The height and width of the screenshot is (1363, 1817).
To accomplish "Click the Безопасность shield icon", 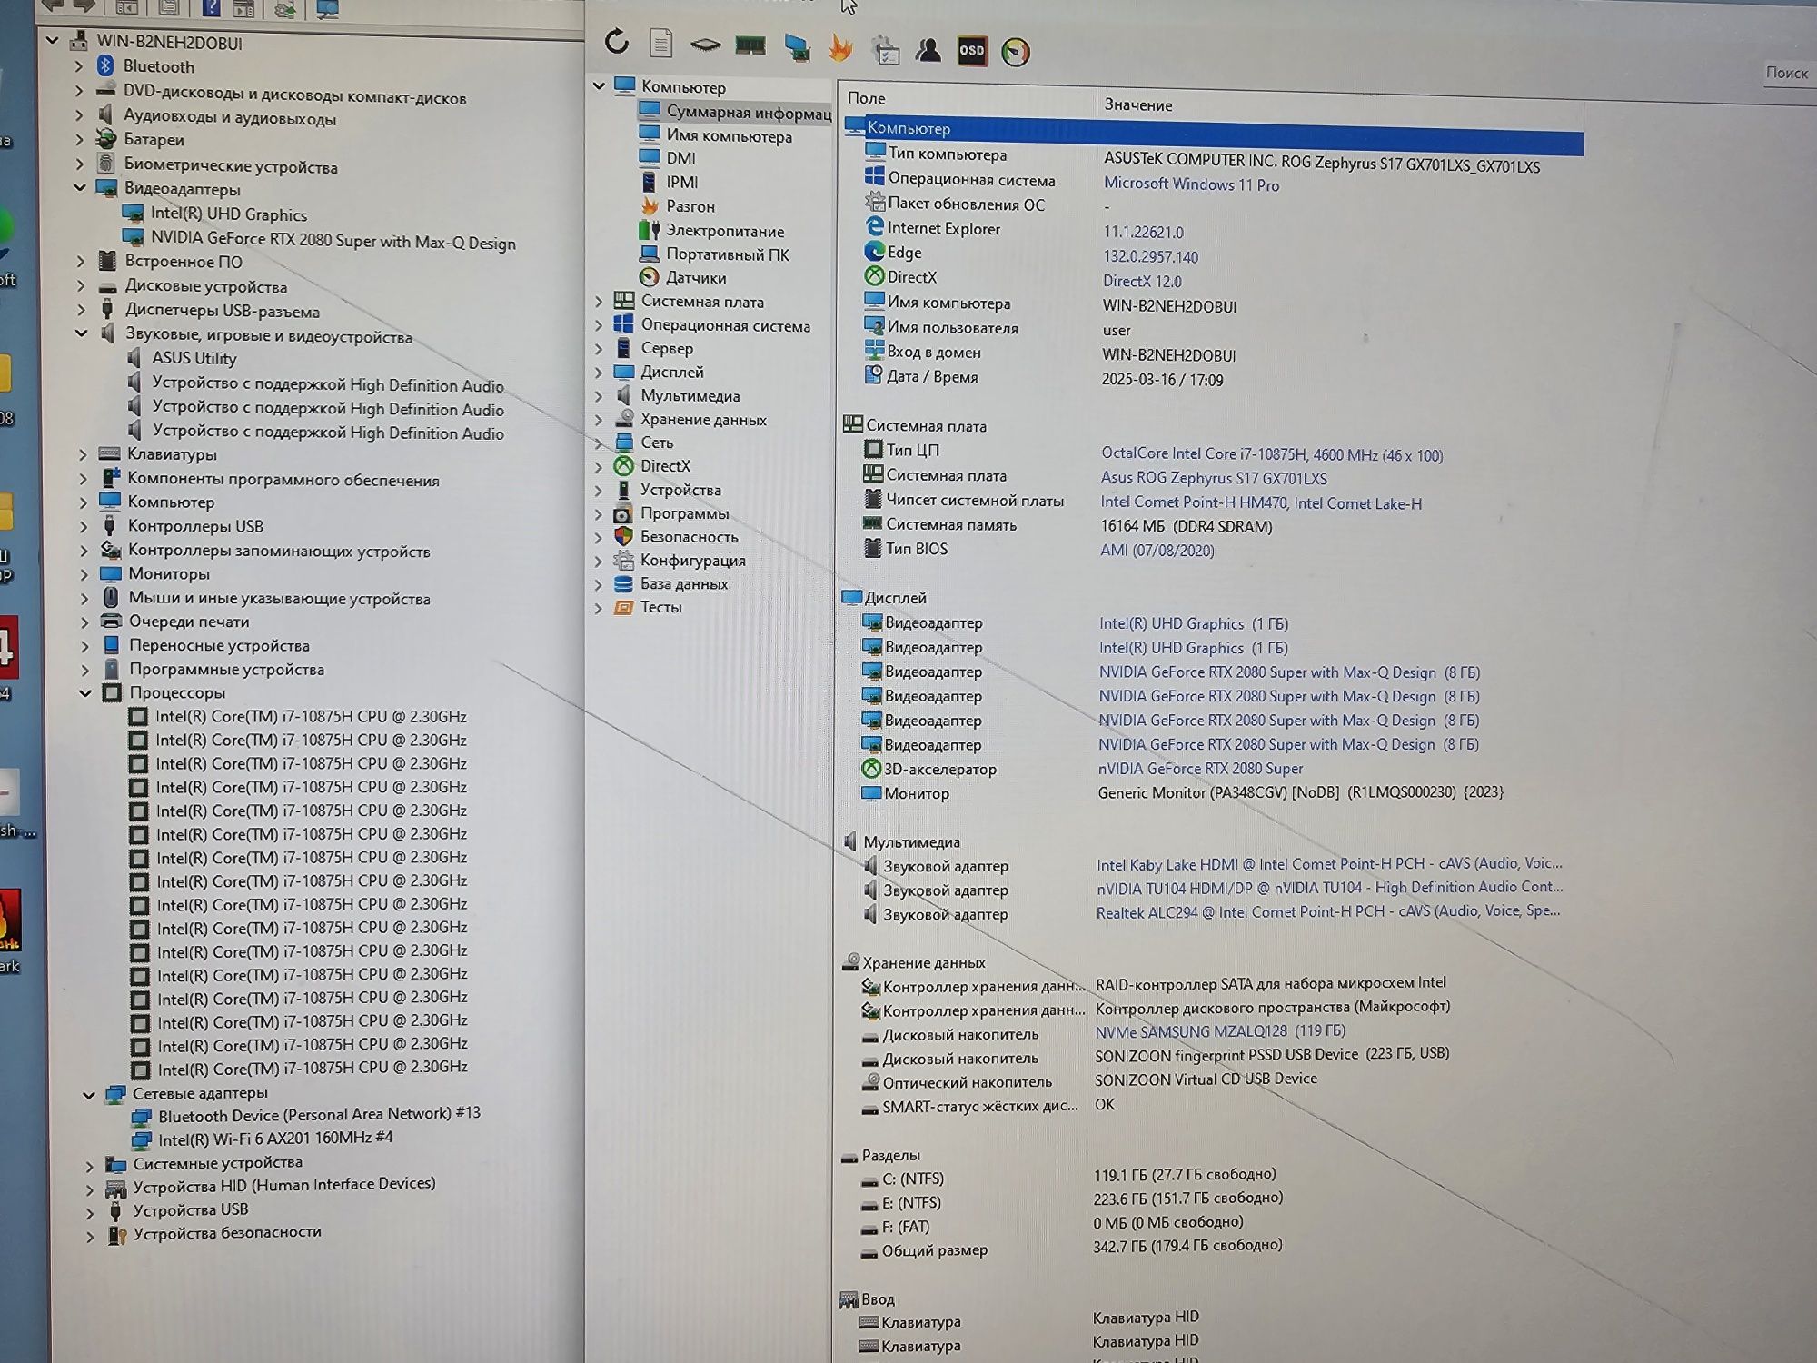I will click(623, 536).
